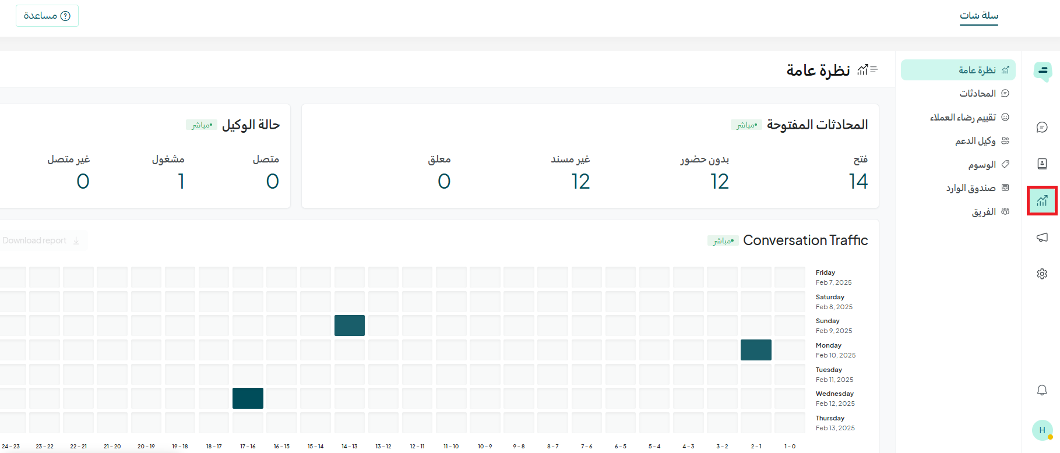
Task: Click the dark cell on Sunday 14-13
Action: (x=350, y=325)
